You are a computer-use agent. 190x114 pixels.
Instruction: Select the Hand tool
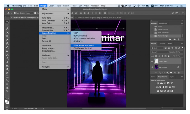7,87
